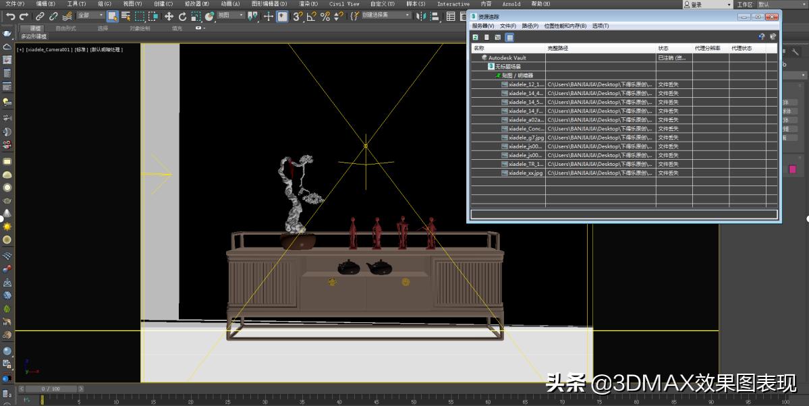The height and width of the screenshot is (406, 809).
Task: Toggle Percent Snap on main toolbar
Action: click(x=325, y=16)
